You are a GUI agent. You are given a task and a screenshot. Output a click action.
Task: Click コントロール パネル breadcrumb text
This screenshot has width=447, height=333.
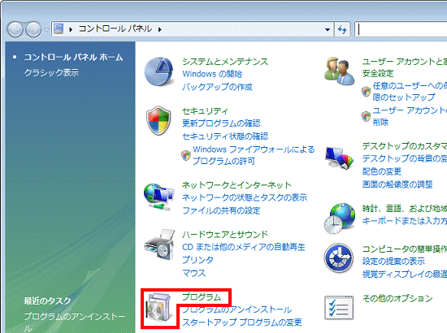[115, 28]
